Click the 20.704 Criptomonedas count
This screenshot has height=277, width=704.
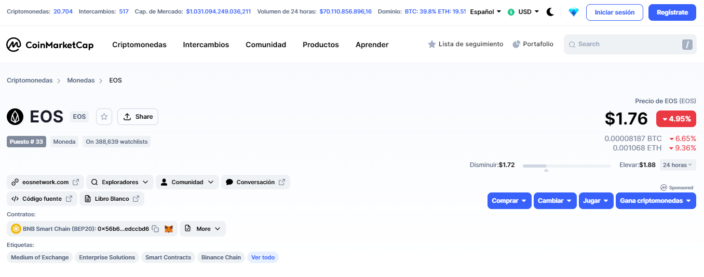(62, 11)
